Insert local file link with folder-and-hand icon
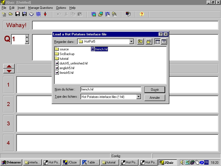This screenshot has height=166, width=221. pyautogui.click(x=114, y=14)
